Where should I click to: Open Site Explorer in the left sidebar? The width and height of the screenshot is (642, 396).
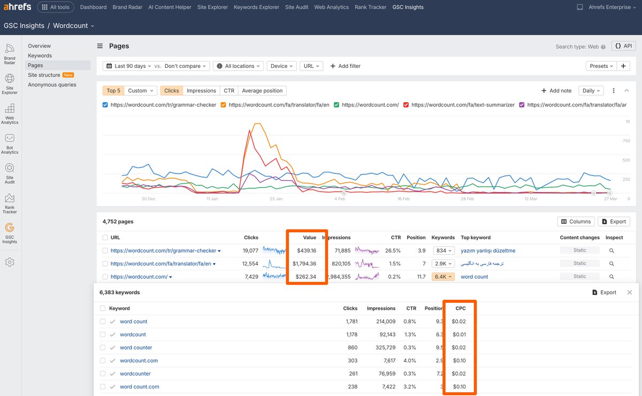click(x=10, y=84)
